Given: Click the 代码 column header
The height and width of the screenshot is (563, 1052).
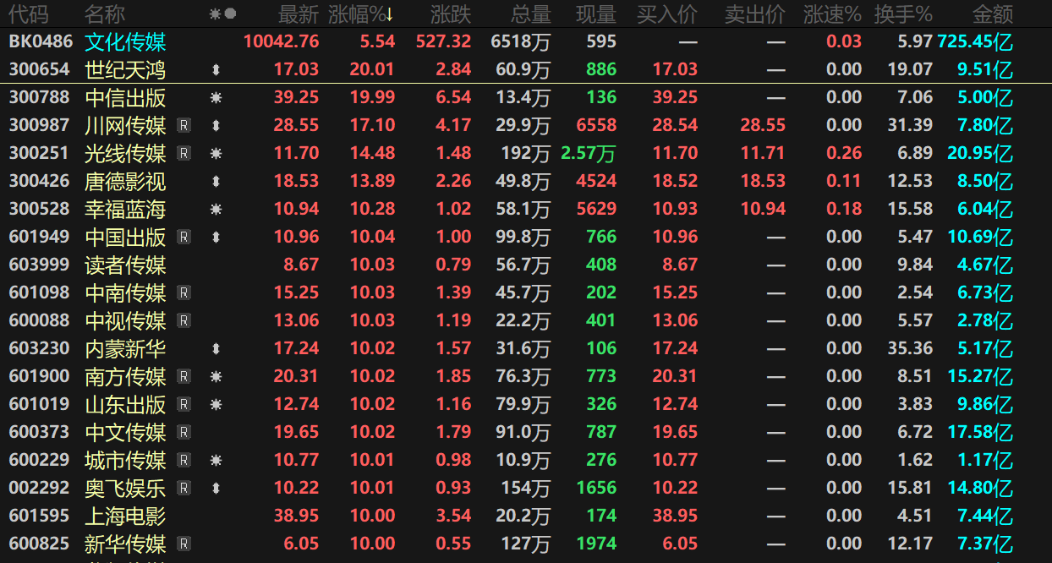Looking at the screenshot, I should click(29, 14).
